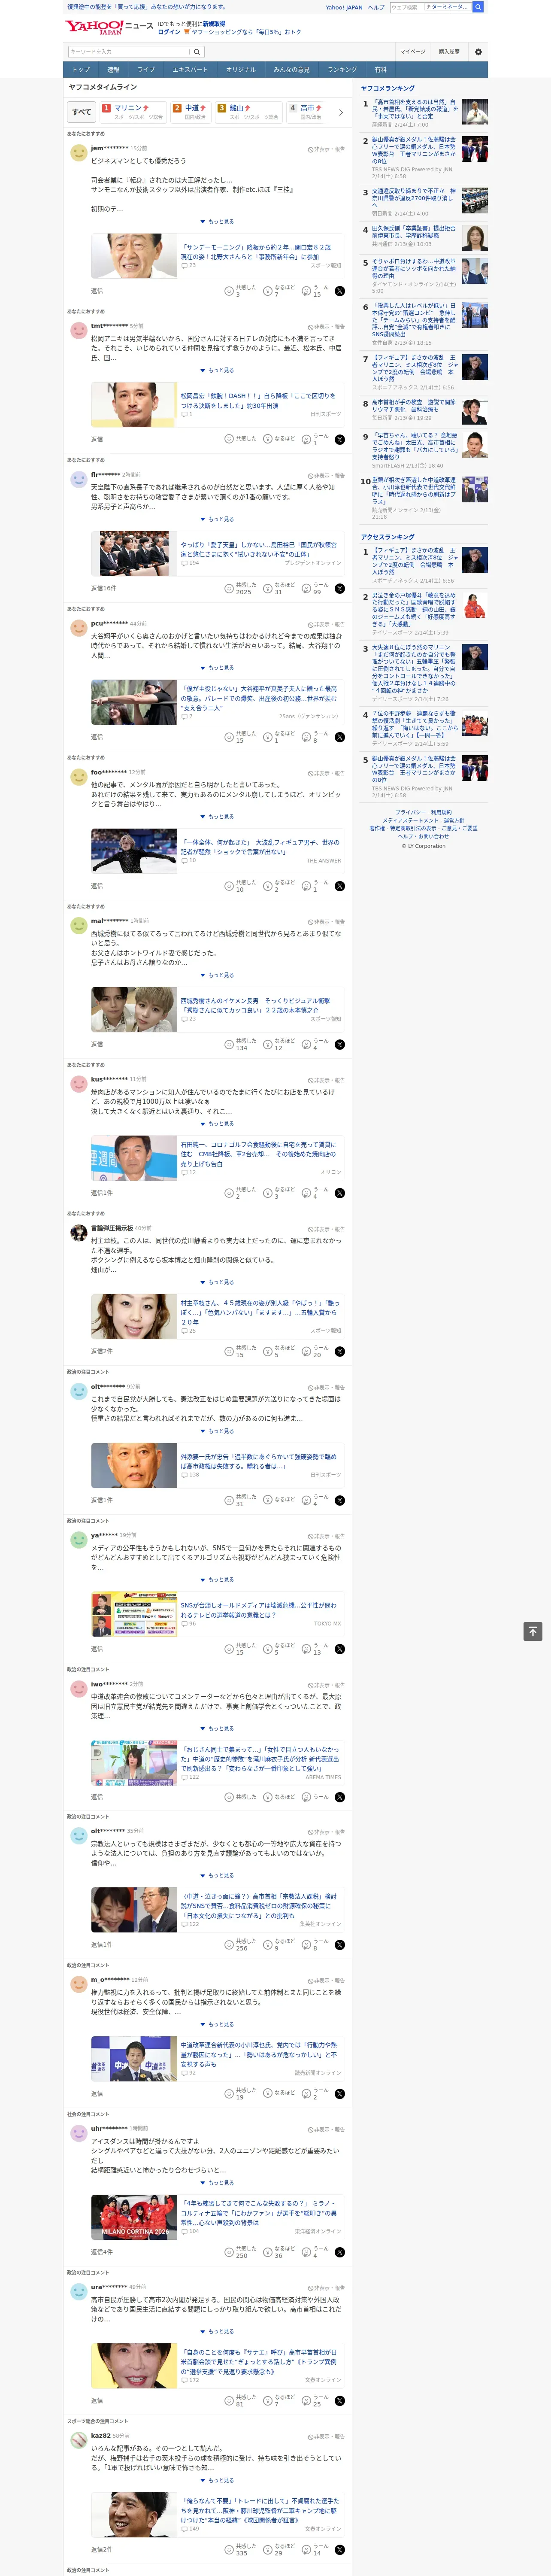Click the Yahoo! JAPAN News logo

pyautogui.click(x=110, y=27)
